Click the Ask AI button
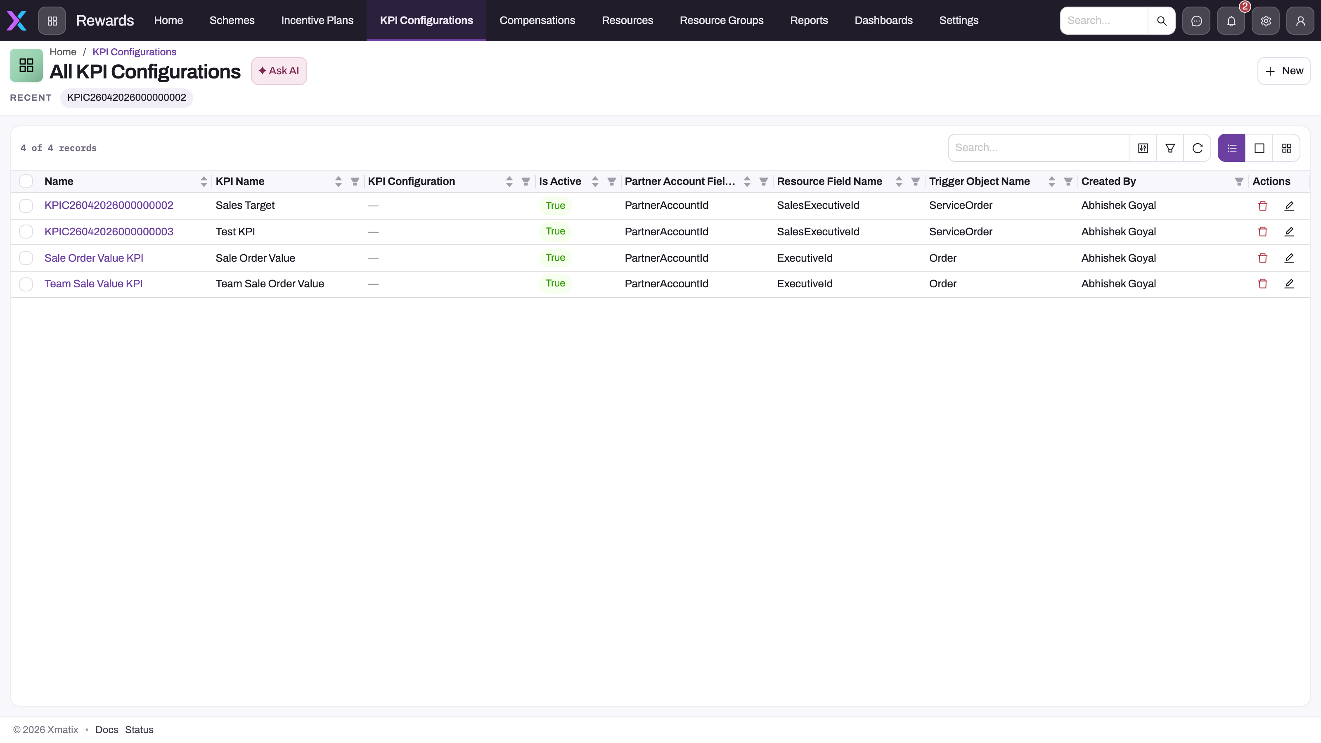Image resolution: width=1321 pixels, height=743 pixels. (x=279, y=71)
